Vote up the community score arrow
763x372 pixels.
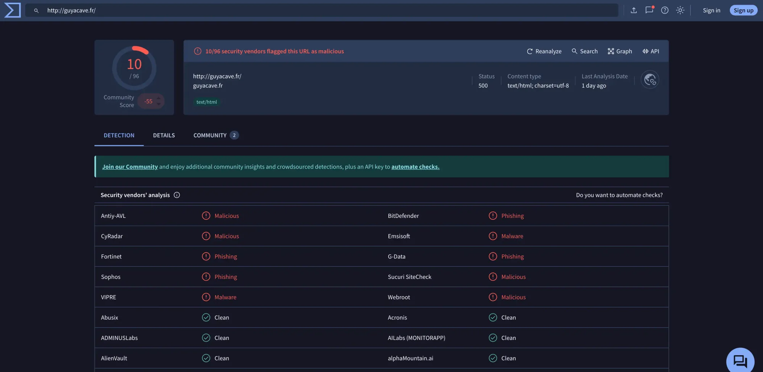(x=159, y=98)
